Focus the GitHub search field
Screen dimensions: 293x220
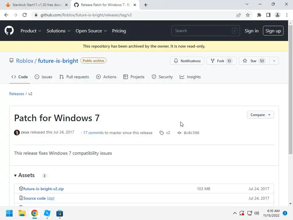pyautogui.click(x=205, y=31)
